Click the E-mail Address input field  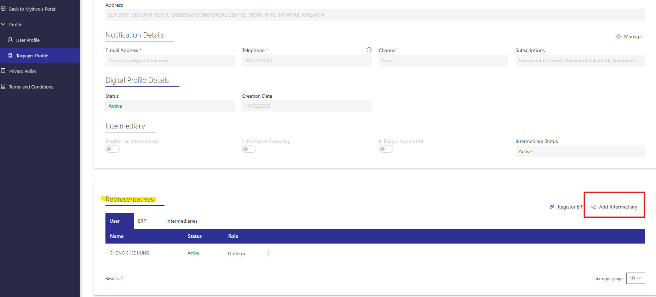[x=170, y=61]
